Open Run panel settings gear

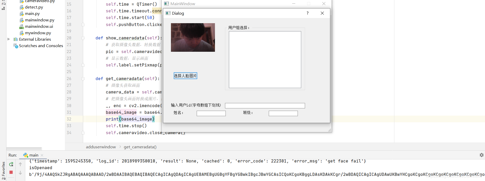tap(482, 155)
